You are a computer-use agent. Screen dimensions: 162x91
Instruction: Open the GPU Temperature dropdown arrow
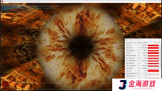tap(139, 50)
